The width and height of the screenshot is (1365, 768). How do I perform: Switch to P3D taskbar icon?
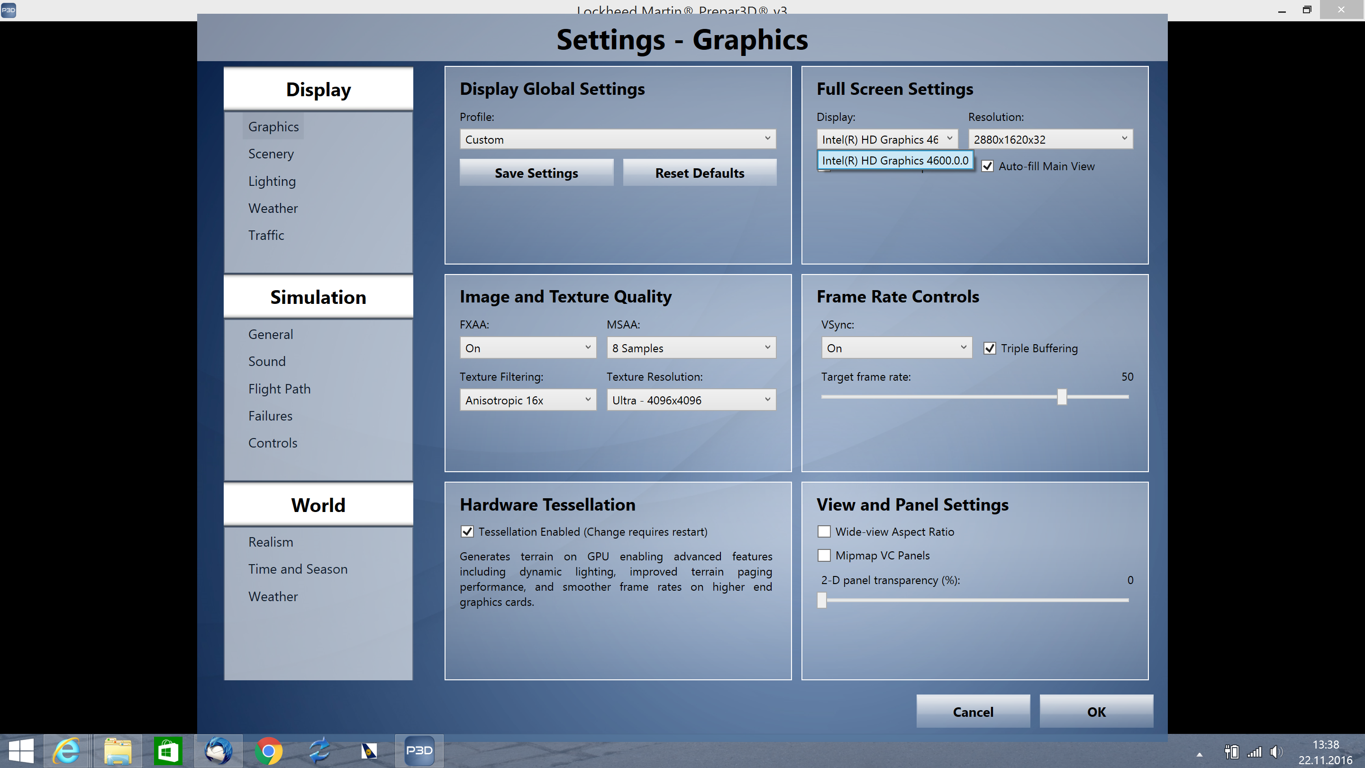(419, 751)
